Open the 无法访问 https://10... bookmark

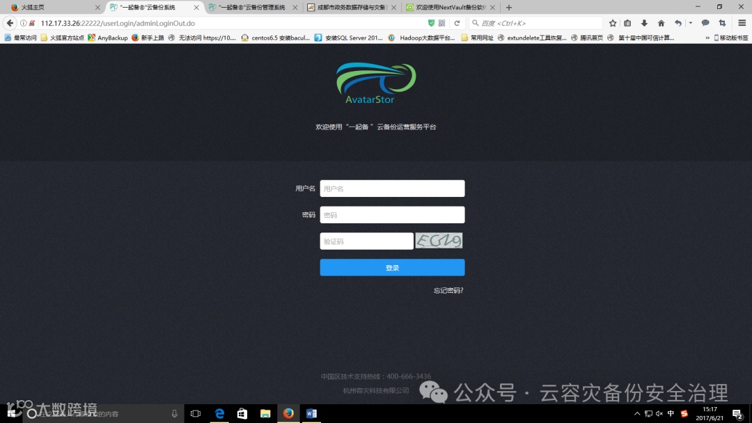point(202,38)
